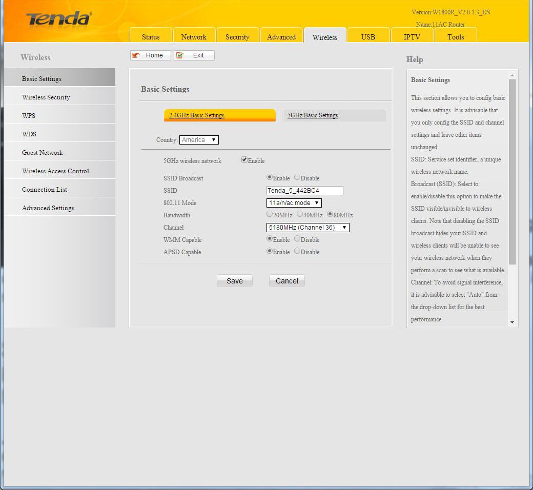Expand the Channel dropdown list
The image size is (533, 490).
pos(307,228)
